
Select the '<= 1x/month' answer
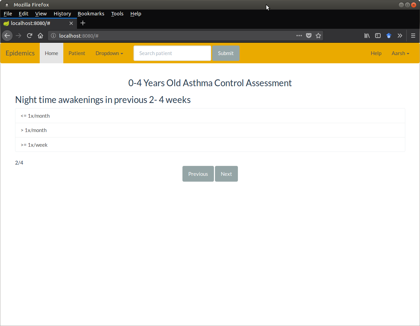210,116
